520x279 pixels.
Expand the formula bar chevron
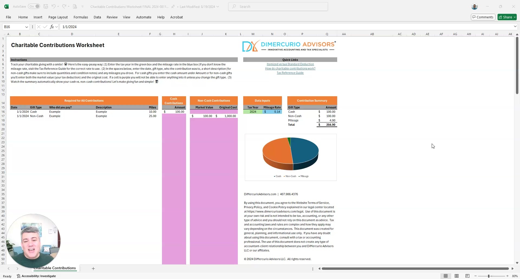point(515,26)
